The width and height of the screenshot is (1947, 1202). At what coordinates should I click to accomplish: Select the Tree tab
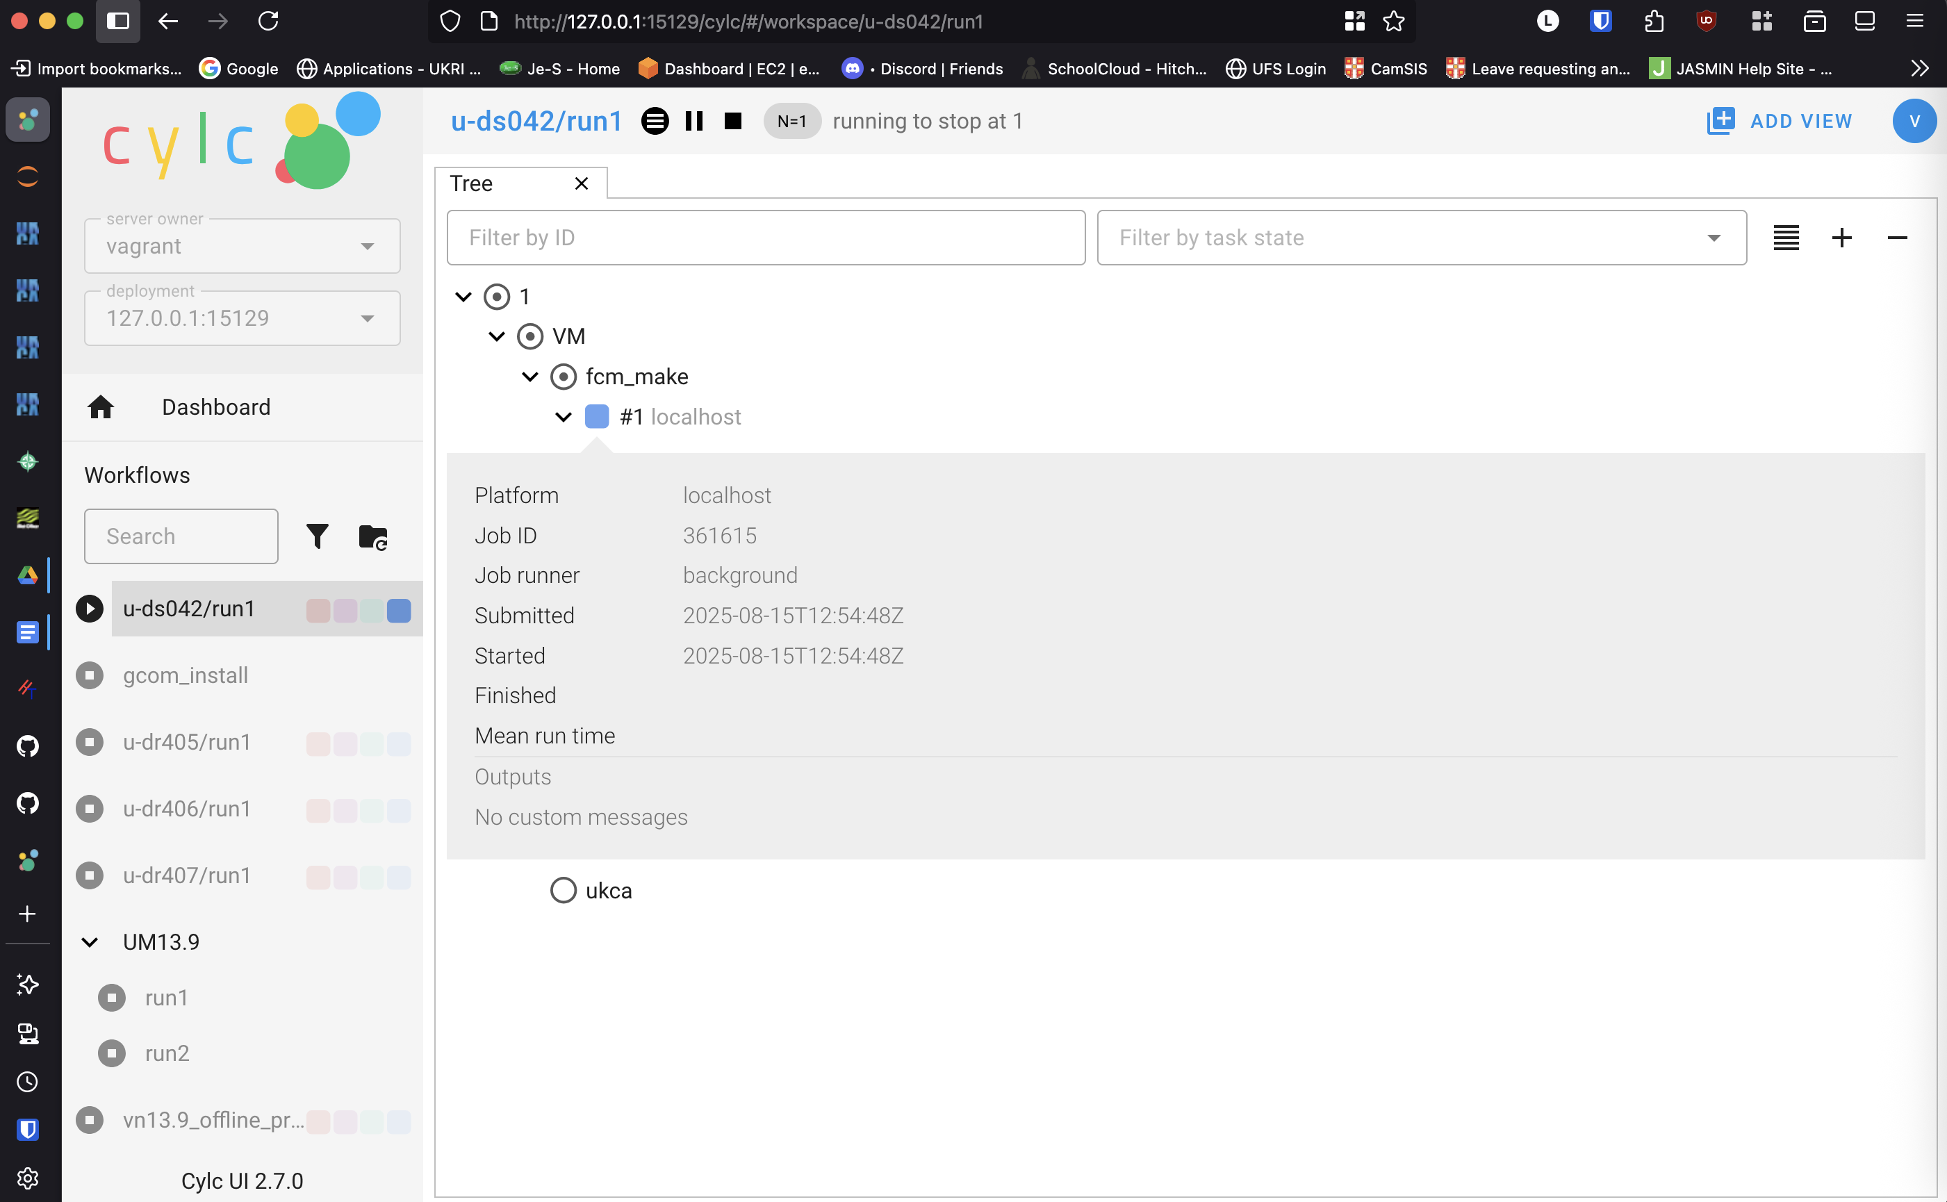coord(520,183)
